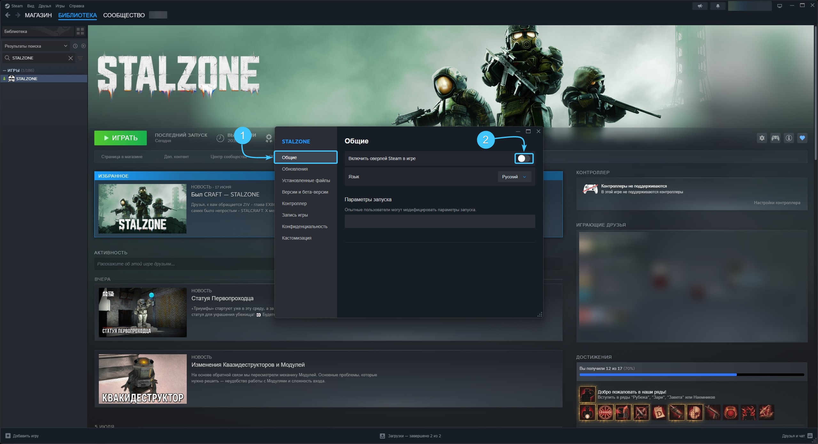The height and width of the screenshot is (444, 818).
Task: Filter library by ready-to-play icon
Action: tap(83, 46)
